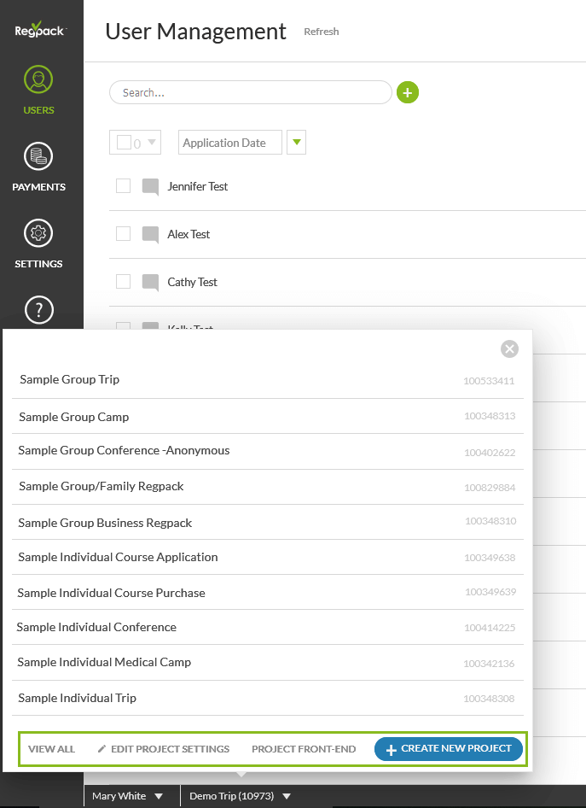Viewport: 586px width, 808px height.
Task: Open the Payments sidebar icon
Action: [x=38, y=158]
